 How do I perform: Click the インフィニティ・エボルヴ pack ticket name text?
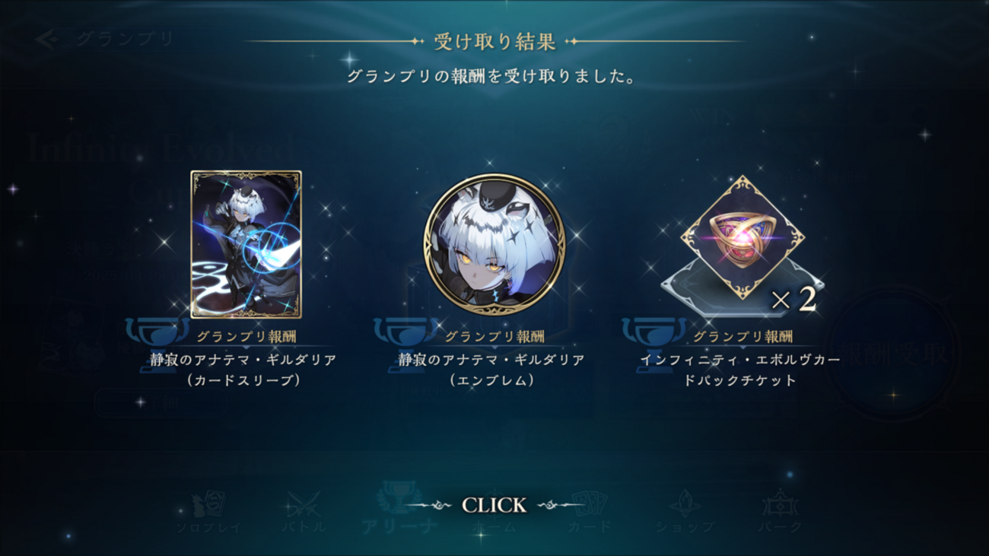click(x=739, y=370)
